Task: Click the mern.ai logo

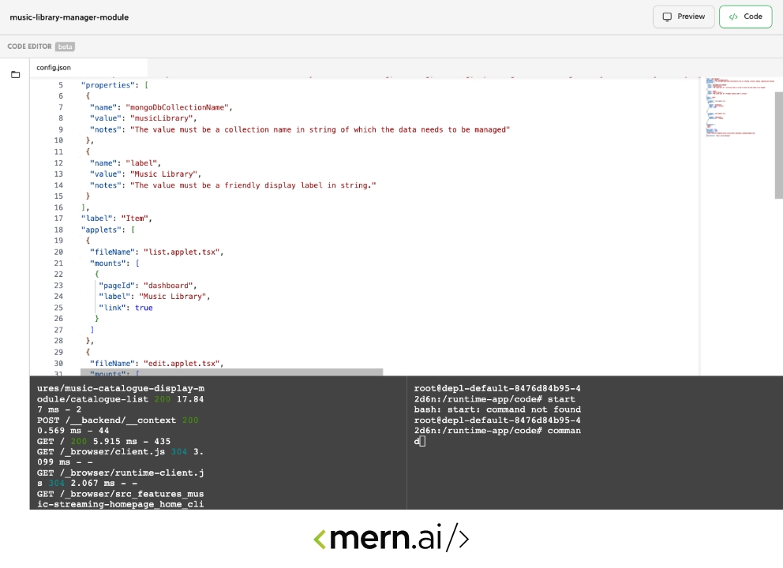Action: point(391,539)
